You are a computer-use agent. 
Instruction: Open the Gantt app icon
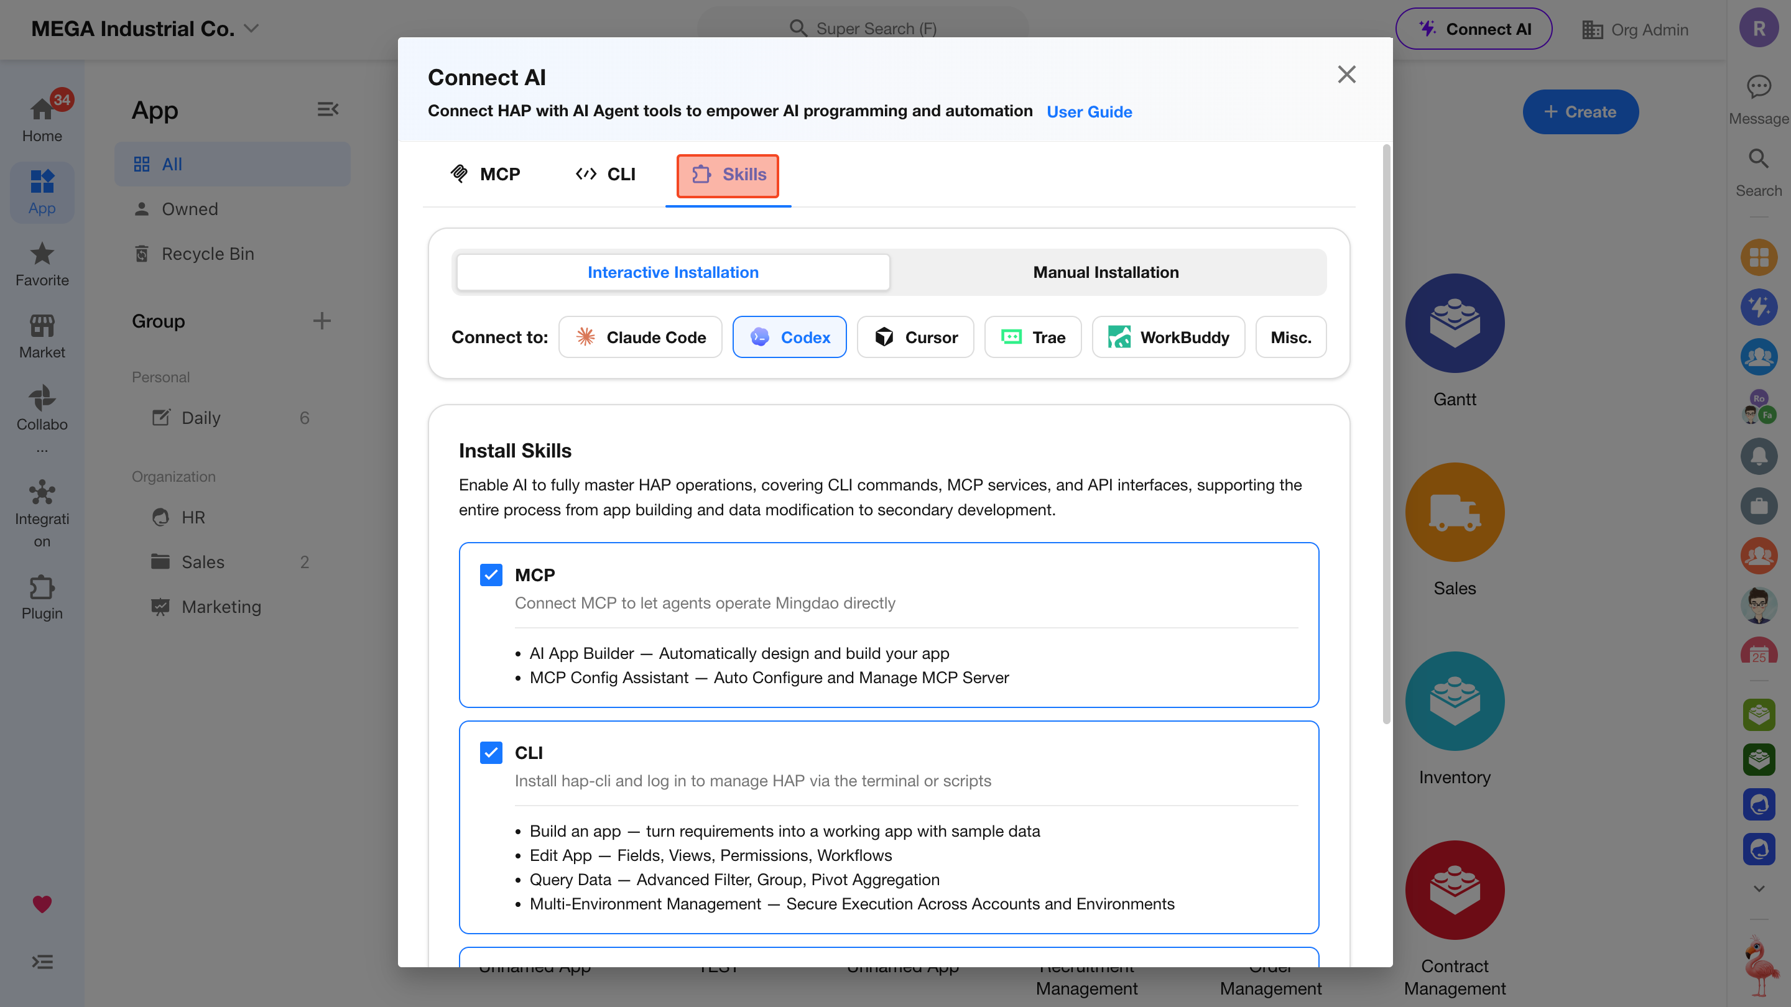pos(1455,323)
